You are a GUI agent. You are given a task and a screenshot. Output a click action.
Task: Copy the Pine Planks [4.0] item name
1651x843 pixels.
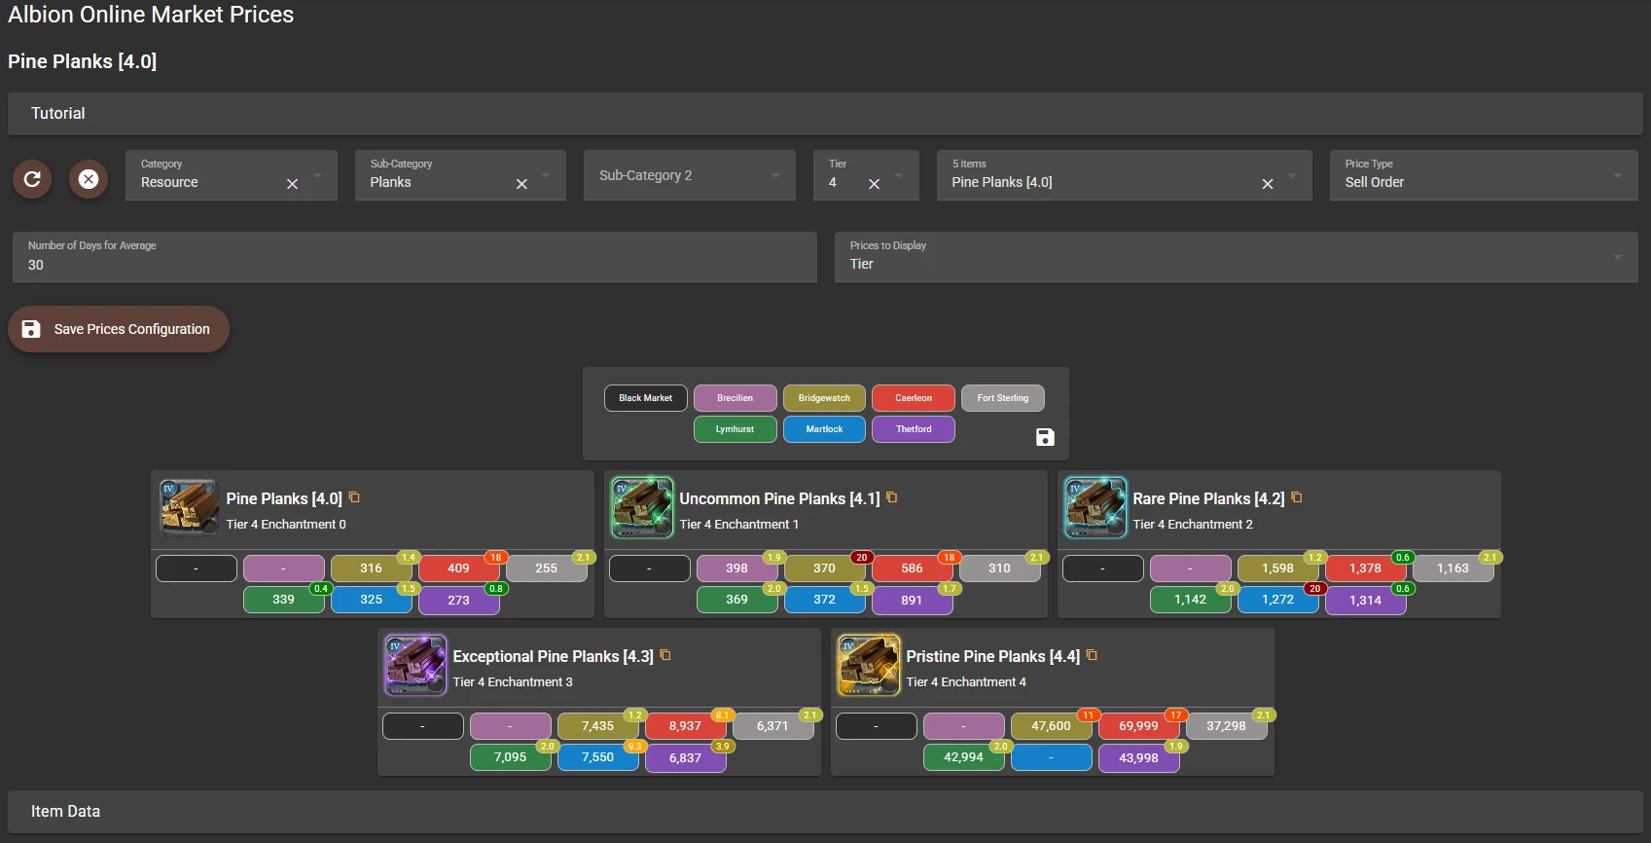tap(355, 497)
